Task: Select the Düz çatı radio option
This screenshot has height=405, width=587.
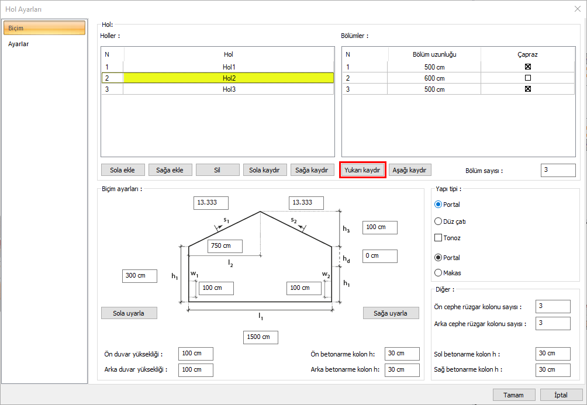Action: click(x=438, y=221)
